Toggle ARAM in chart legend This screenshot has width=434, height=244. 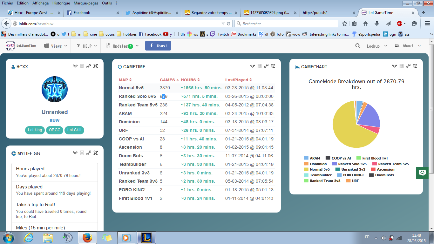312,158
